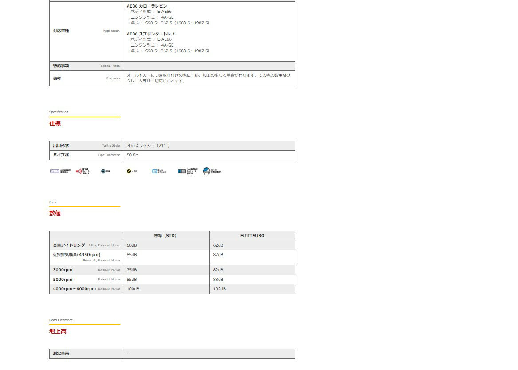Screen dimensions: 518x370
Task: Click the 測定車両 row label
Action: pos(61,354)
